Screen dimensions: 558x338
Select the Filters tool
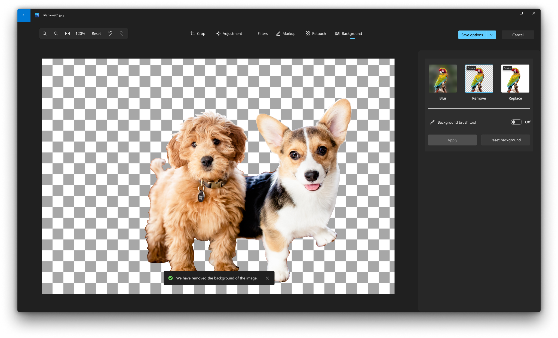coord(262,34)
